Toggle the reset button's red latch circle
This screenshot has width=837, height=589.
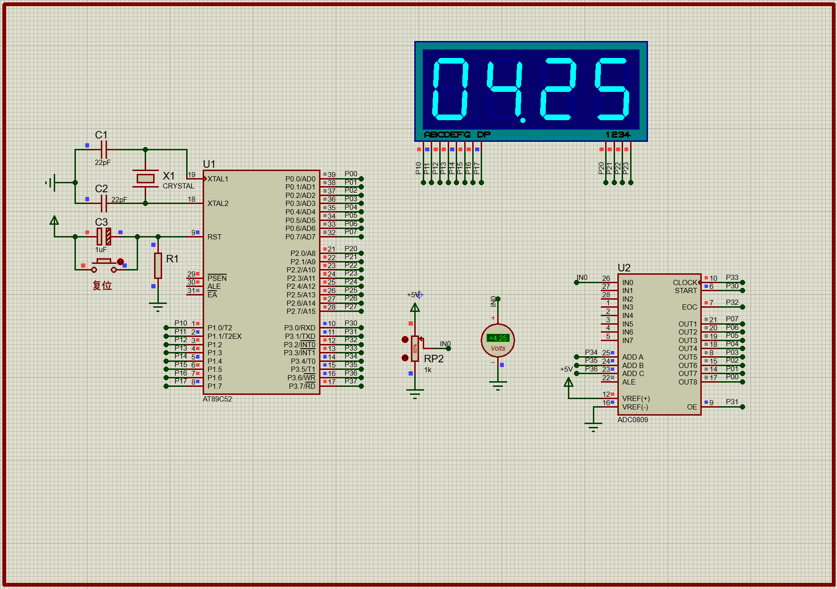pyautogui.click(x=120, y=262)
